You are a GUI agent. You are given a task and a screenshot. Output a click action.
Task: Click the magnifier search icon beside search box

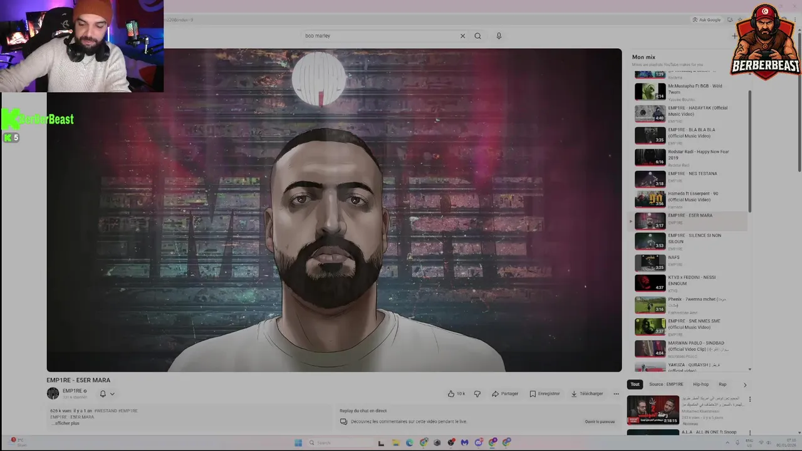point(477,36)
